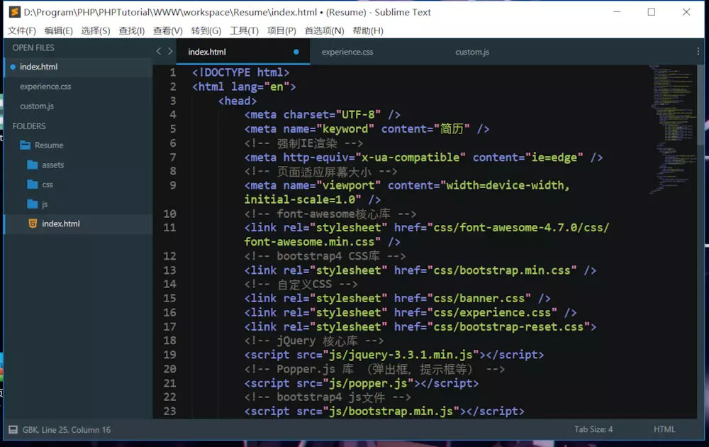Viewport: 709px width, 447px height.
Task: Click the css folder icon
Action: pos(33,184)
